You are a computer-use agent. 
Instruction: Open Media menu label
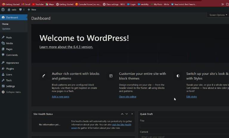(10, 44)
